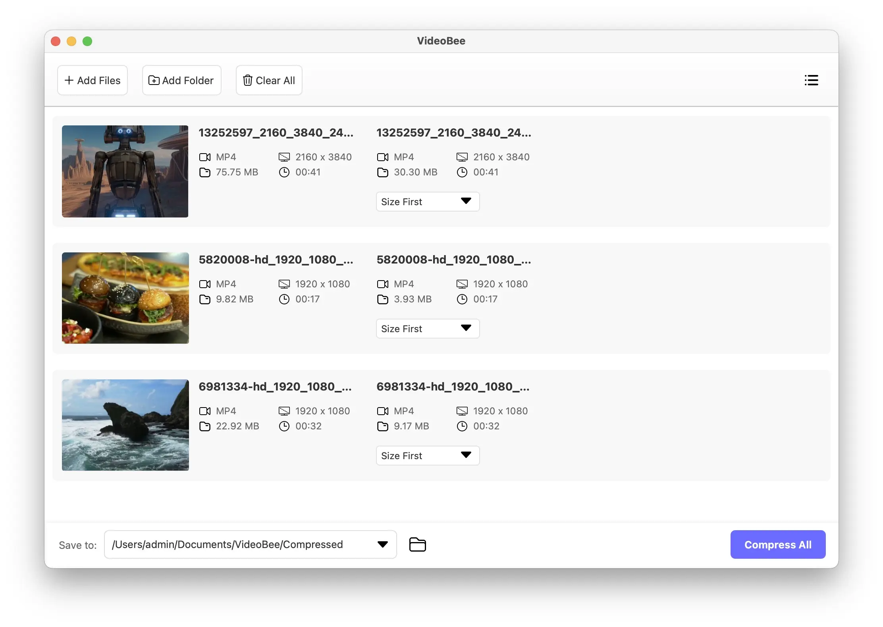Expand Size First dropdown for burger video
The width and height of the screenshot is (883, 627).
click(428, 329)
